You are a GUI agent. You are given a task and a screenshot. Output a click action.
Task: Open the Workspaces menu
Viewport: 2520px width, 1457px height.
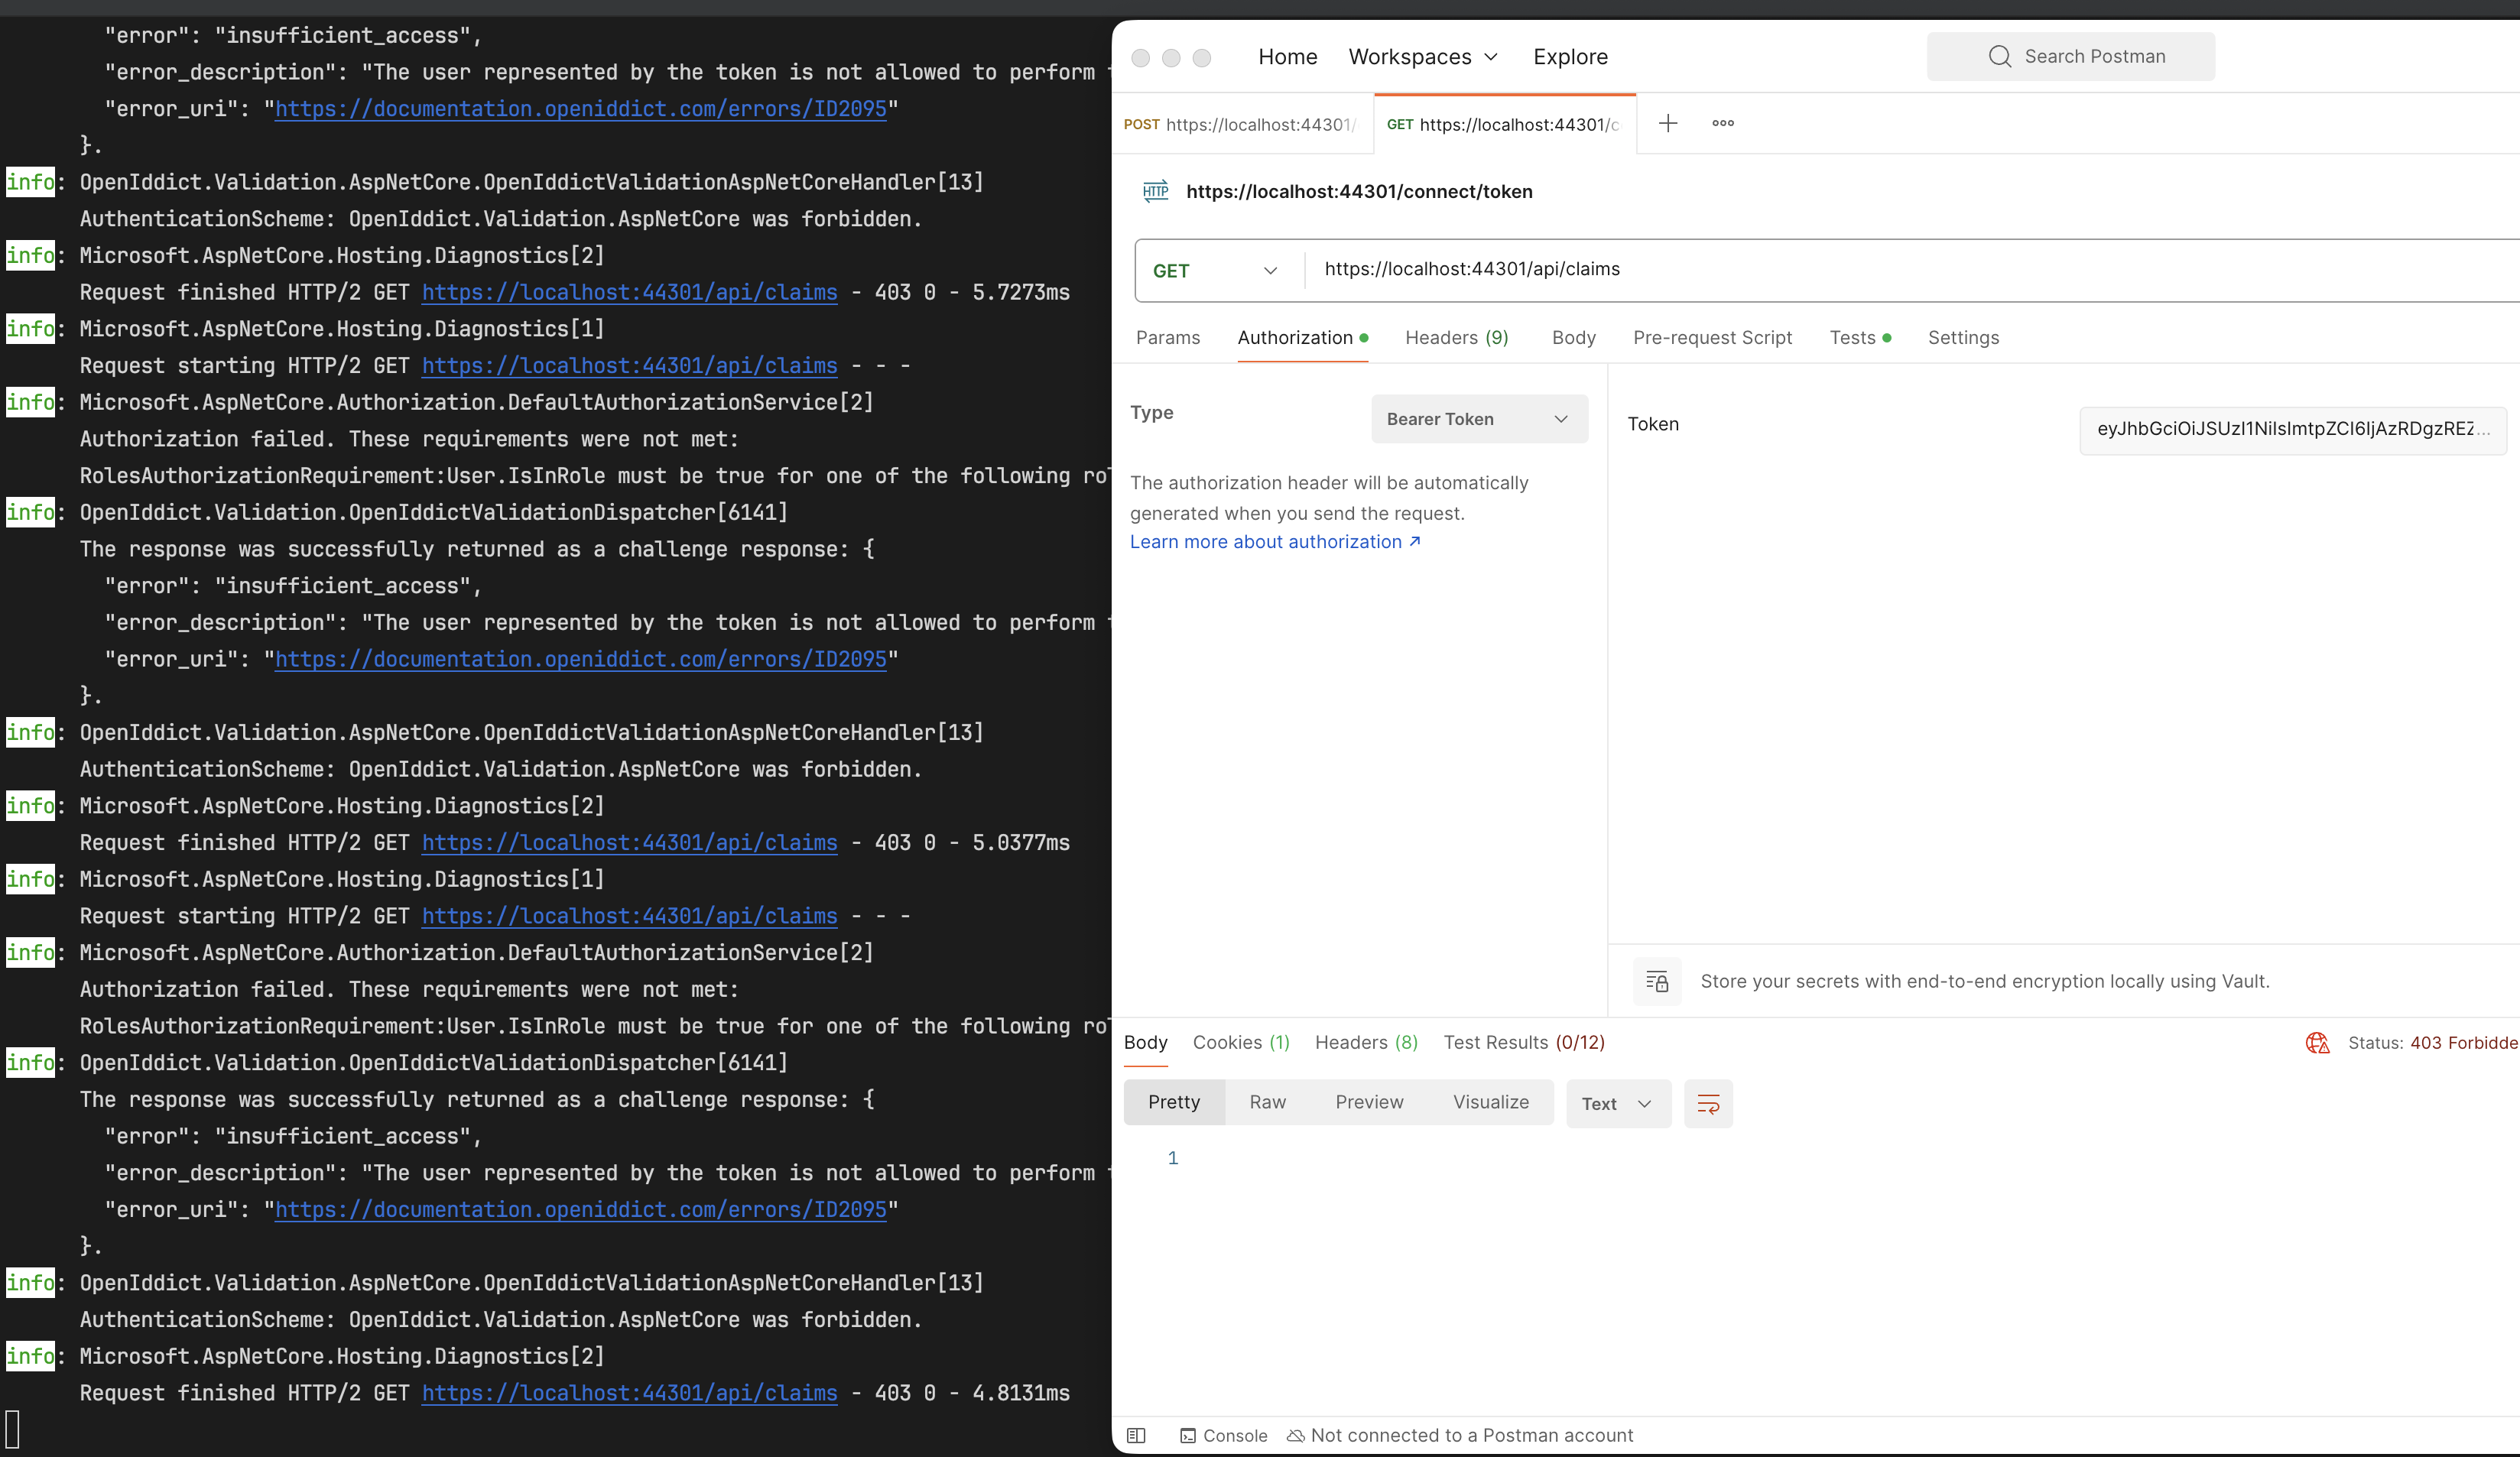tap(1422, 57)
